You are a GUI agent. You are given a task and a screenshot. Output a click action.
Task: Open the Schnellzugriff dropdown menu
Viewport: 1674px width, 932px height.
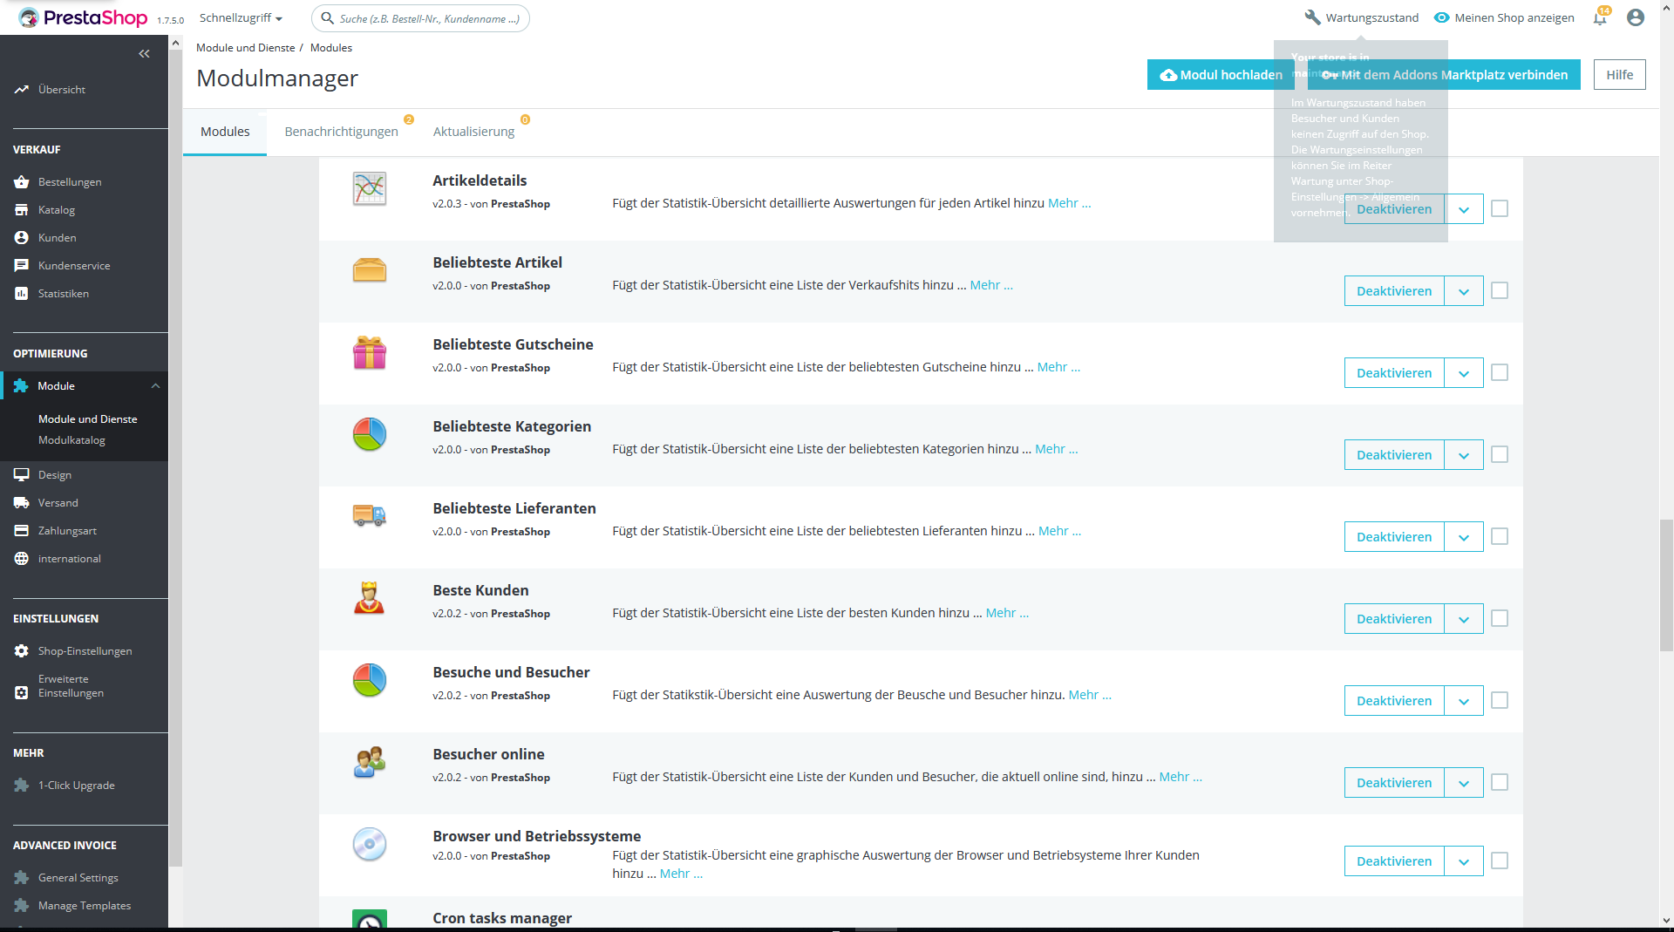pos(241,17)
